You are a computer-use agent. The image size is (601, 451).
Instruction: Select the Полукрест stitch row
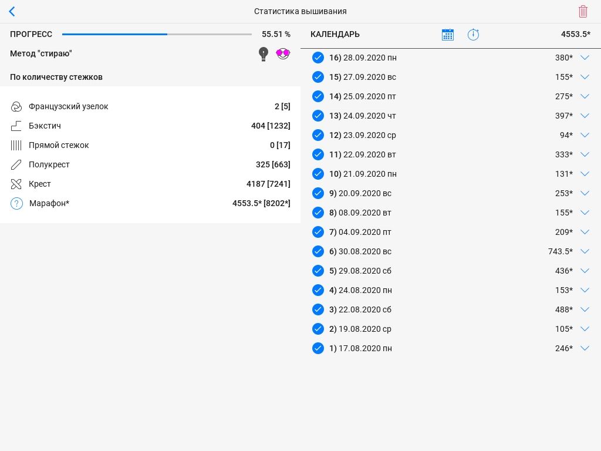coord(150,164)
